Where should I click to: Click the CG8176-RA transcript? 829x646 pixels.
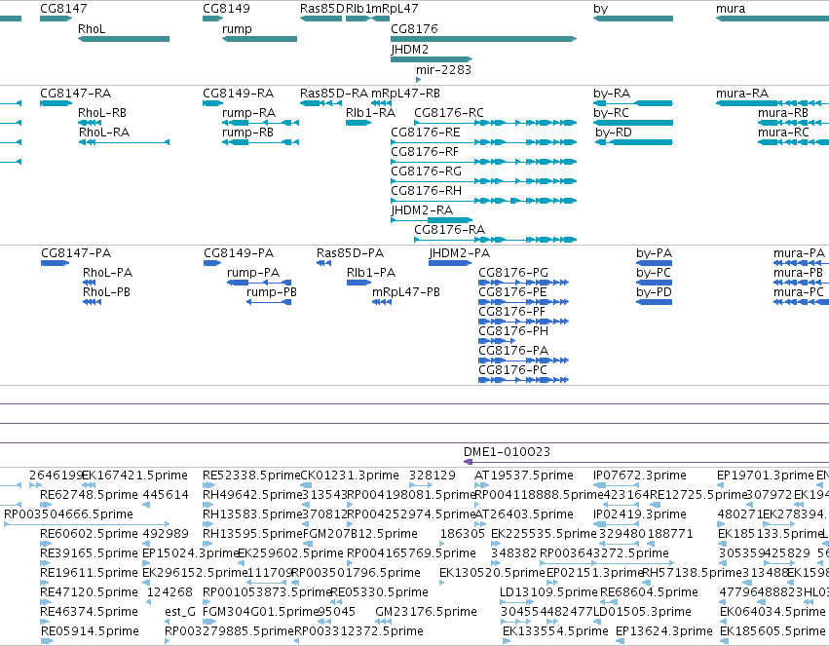pos(496,240)
